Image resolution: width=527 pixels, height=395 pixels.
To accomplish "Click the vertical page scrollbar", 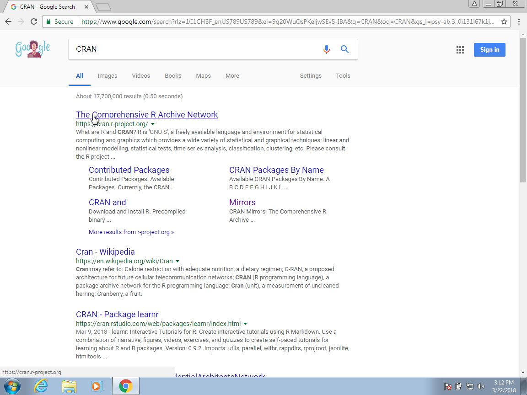I will pos(523,110).
